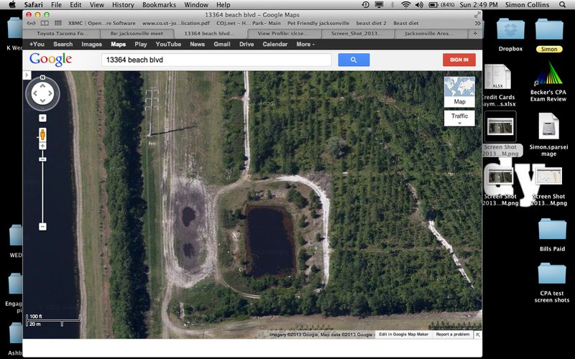Open the Safari menu
This screenshot has width=575, height=359.
(x=33, y=5)
